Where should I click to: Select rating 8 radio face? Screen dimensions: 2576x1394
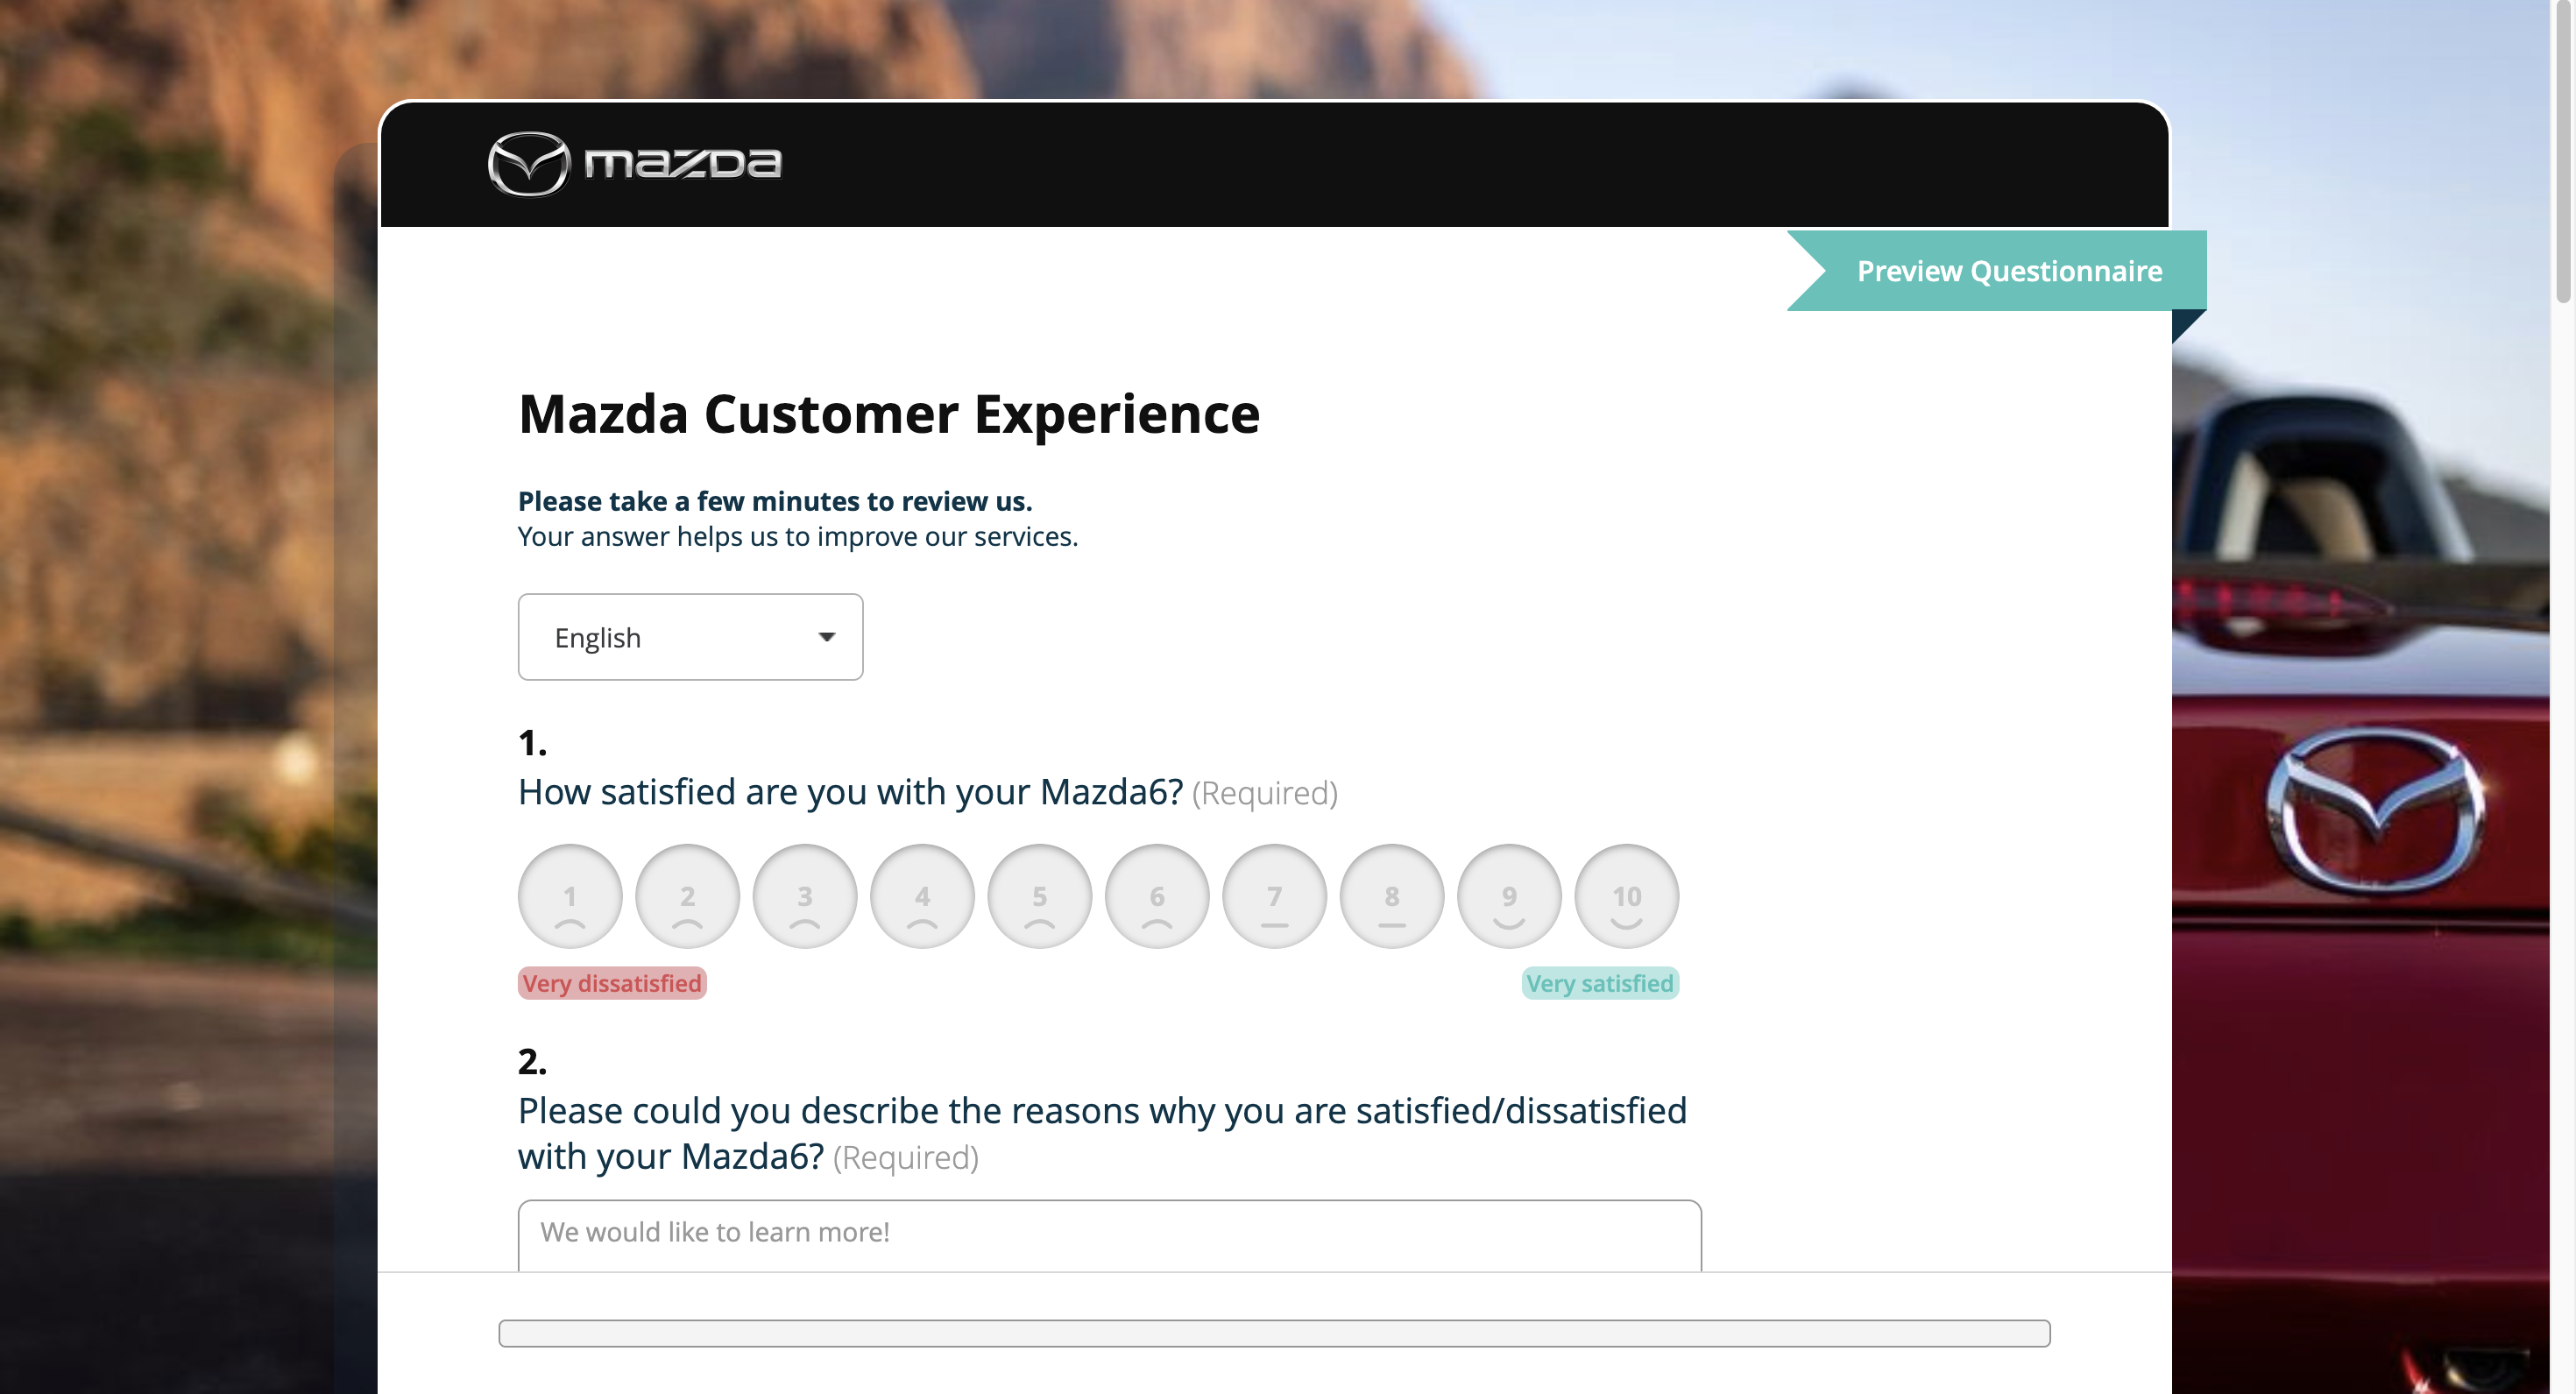coord(1392,896)
